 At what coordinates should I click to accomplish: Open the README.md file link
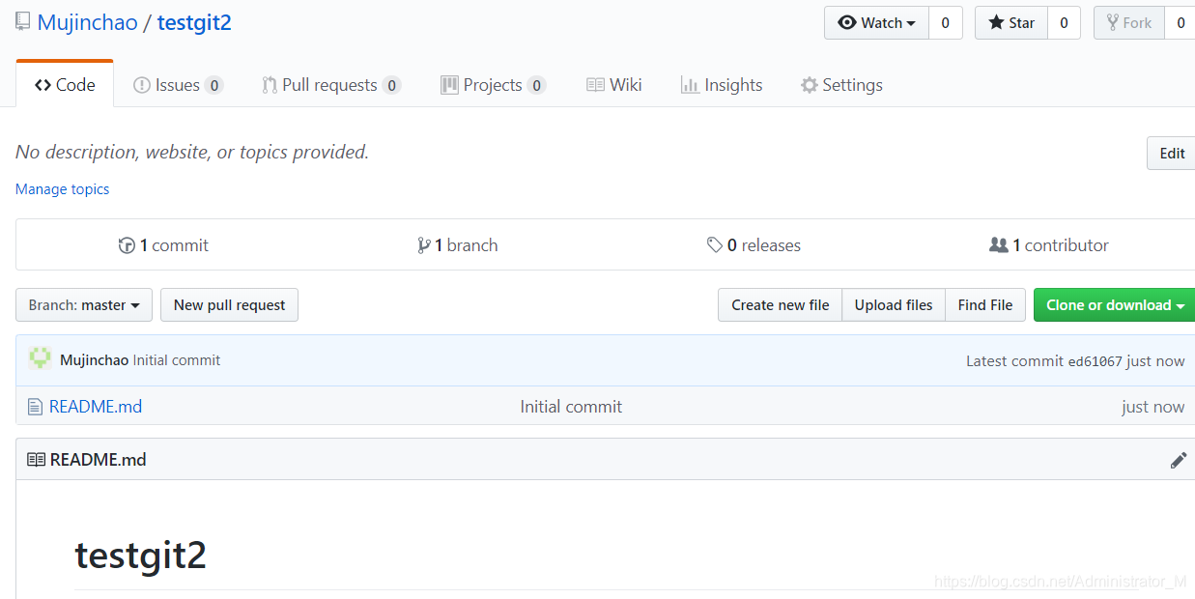pos(96,407)
